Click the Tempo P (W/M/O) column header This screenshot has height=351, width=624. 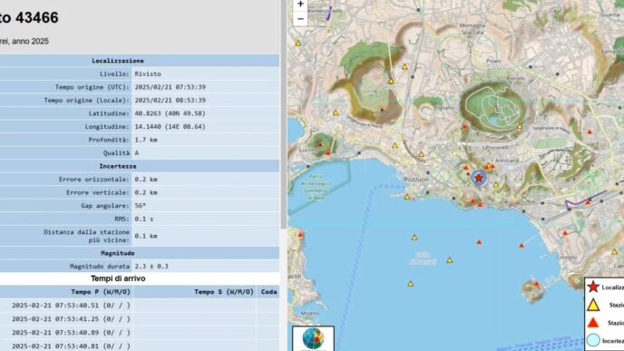pyautogui.click(x=101, y=292)
